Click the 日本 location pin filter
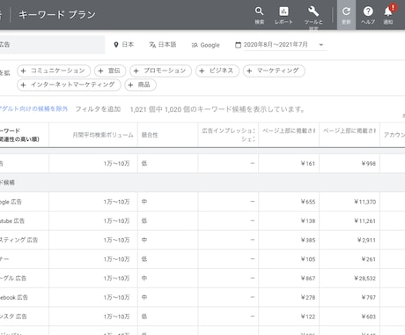Image resolution: width=405 pixels, height=335 pixels. (123, 45)
